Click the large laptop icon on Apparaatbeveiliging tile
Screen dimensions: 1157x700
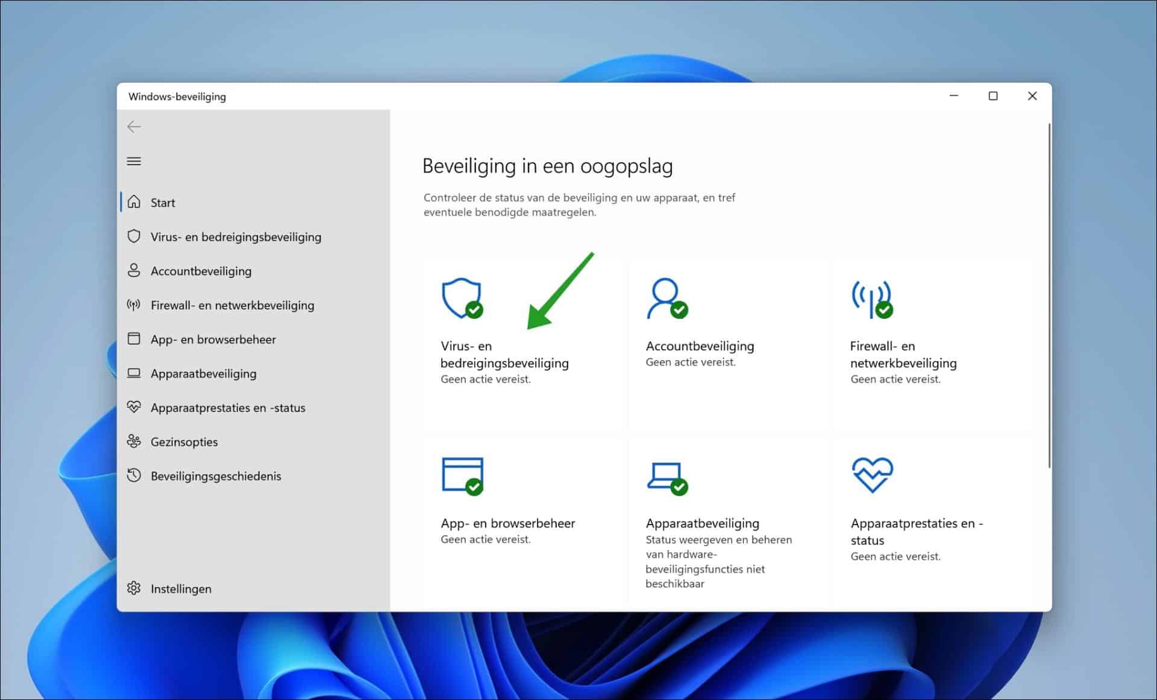[x=667, y=479]
